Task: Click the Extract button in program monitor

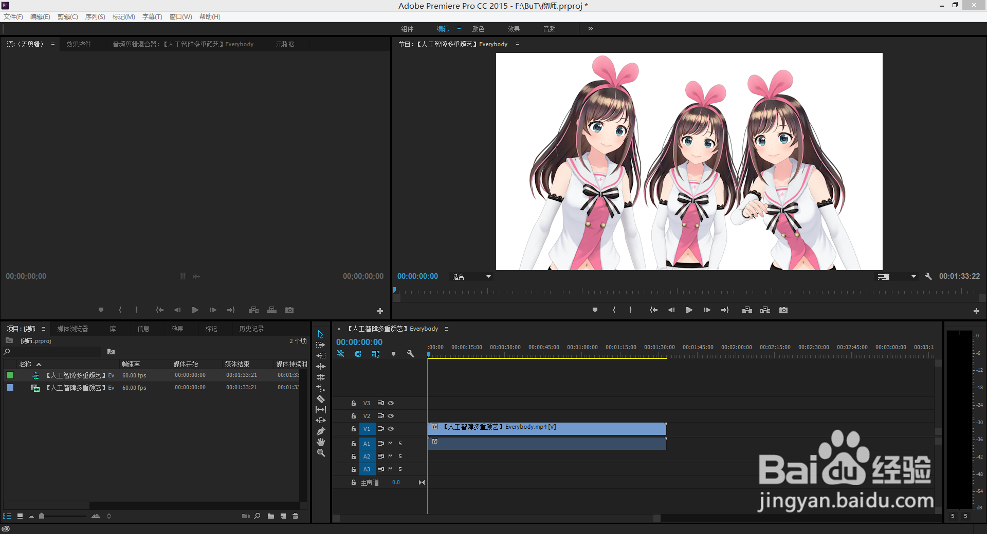Action: coord(765,310)
